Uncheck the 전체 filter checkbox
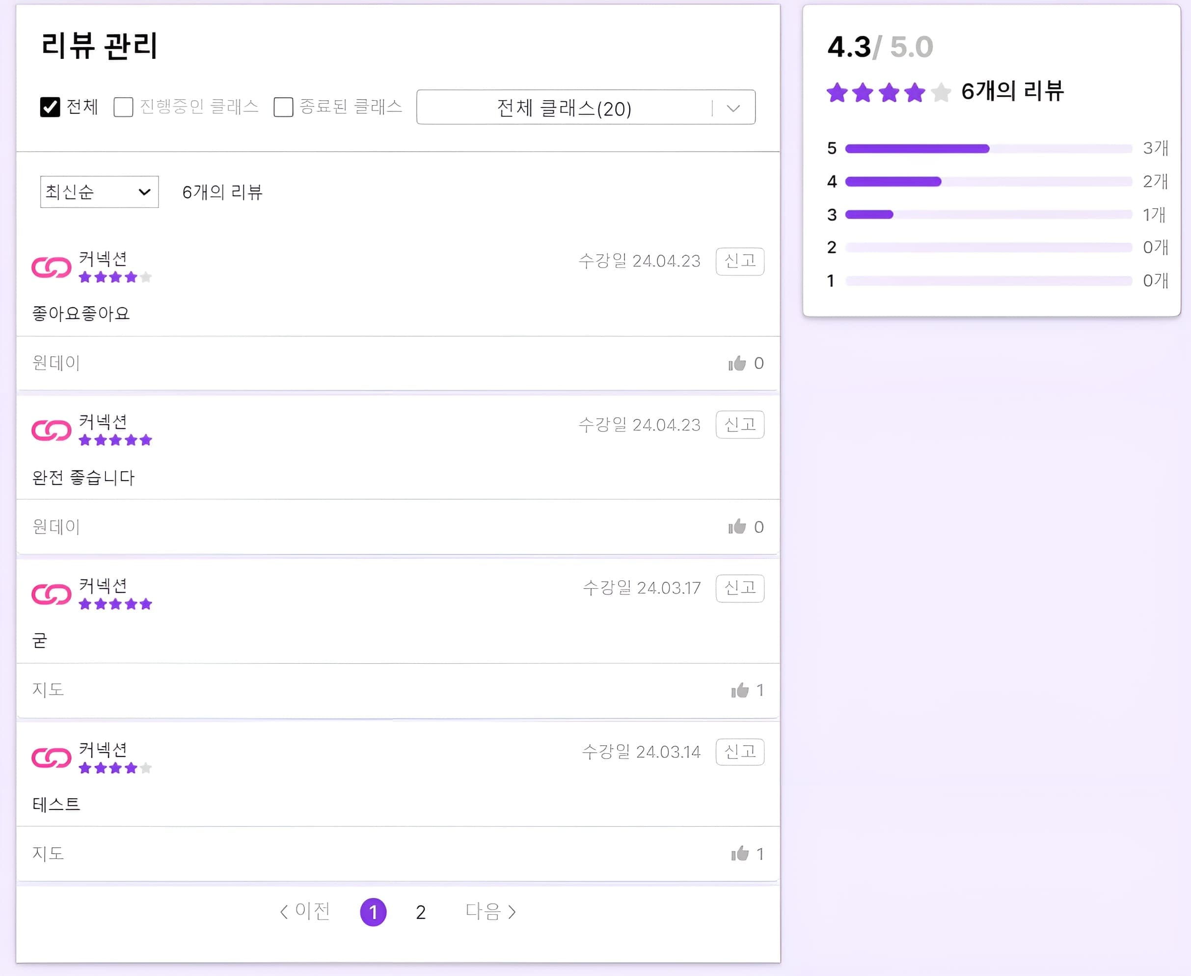 pyautogui.click(x=50, y=107)
